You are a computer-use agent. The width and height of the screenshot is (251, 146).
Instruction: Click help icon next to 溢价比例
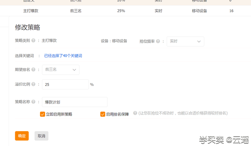point(33,84)
